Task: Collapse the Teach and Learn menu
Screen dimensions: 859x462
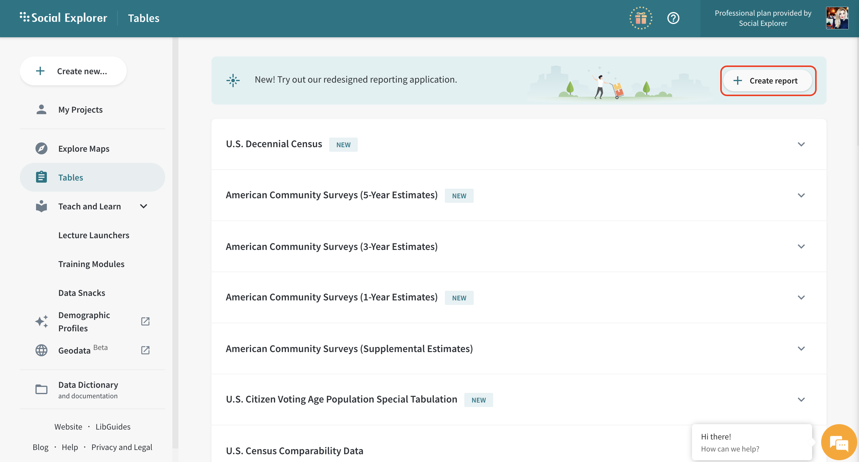Action: (x=143, y=206)
